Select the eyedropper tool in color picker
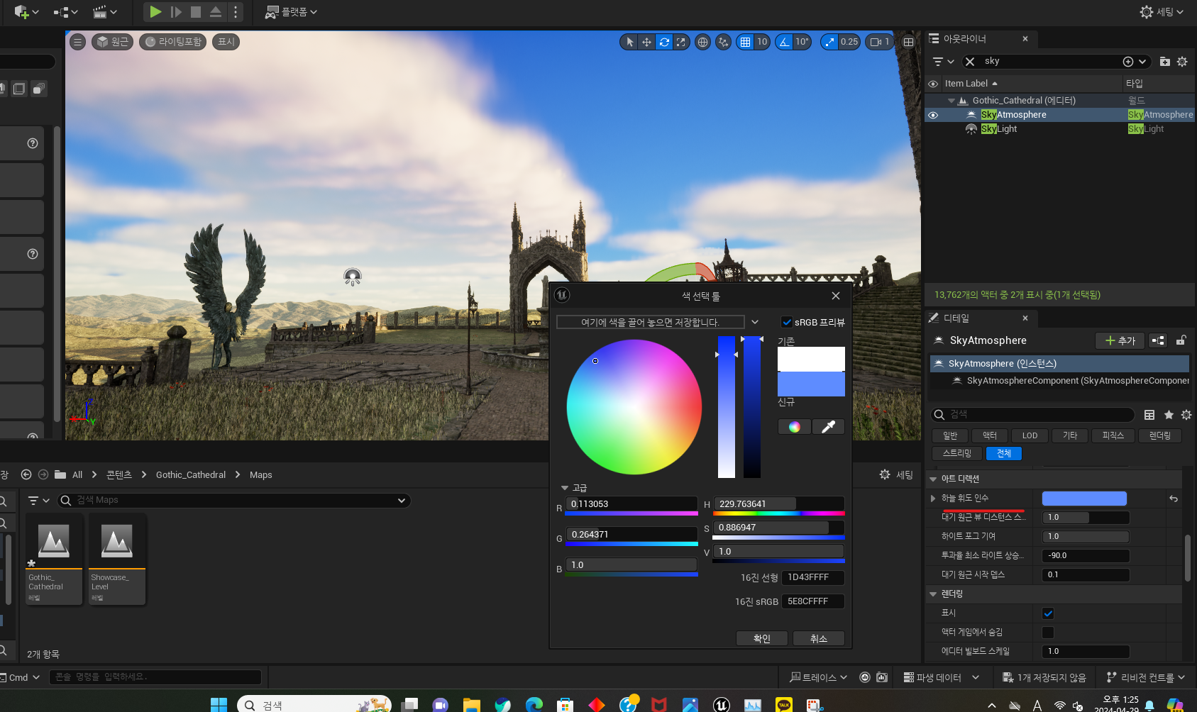Viewport: 1197px width, 712px height. point(828,426)
